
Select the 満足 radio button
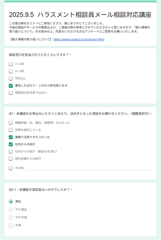[11, 202]
